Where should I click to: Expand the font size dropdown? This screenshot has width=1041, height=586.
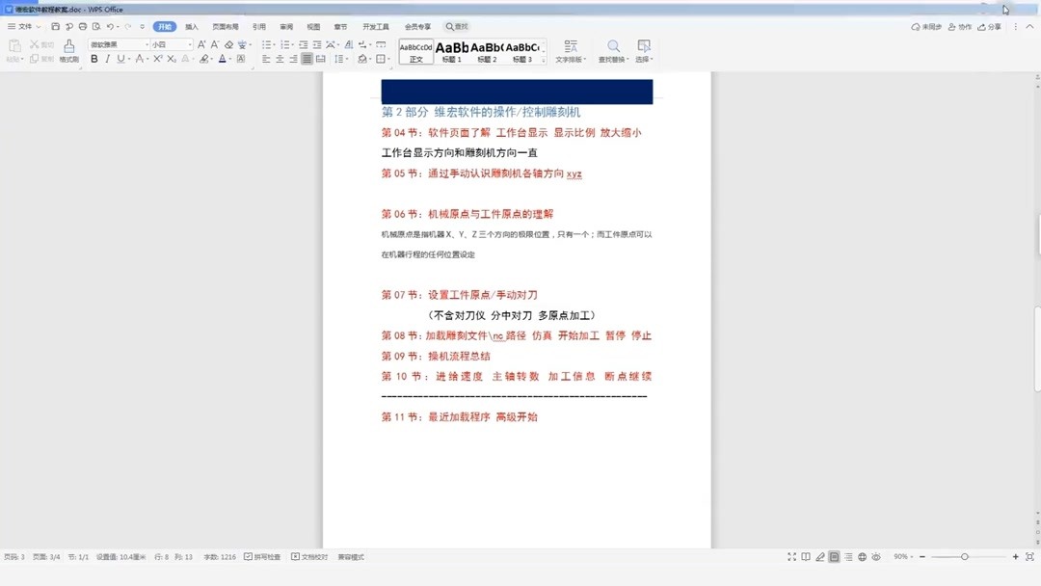(191, 43)
